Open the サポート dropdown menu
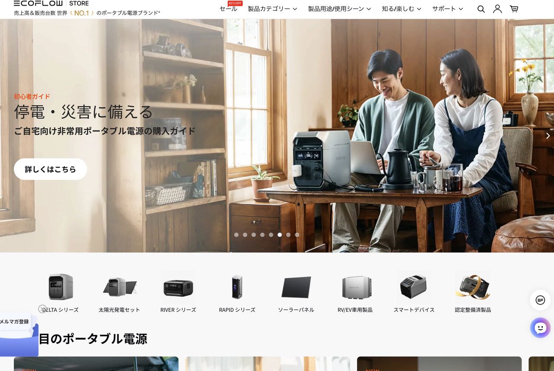Image resolution: width=554 pixels, height=371 pixels. coord(447,9)
